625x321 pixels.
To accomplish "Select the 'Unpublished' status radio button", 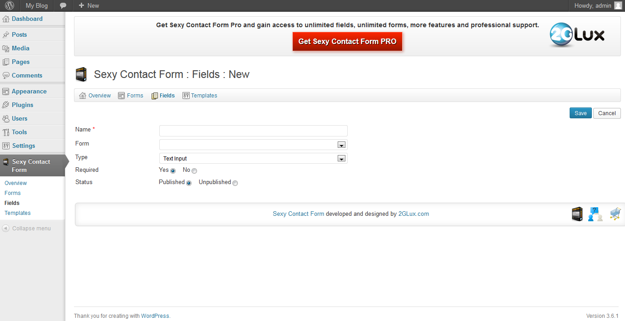I will click(235, 183).
